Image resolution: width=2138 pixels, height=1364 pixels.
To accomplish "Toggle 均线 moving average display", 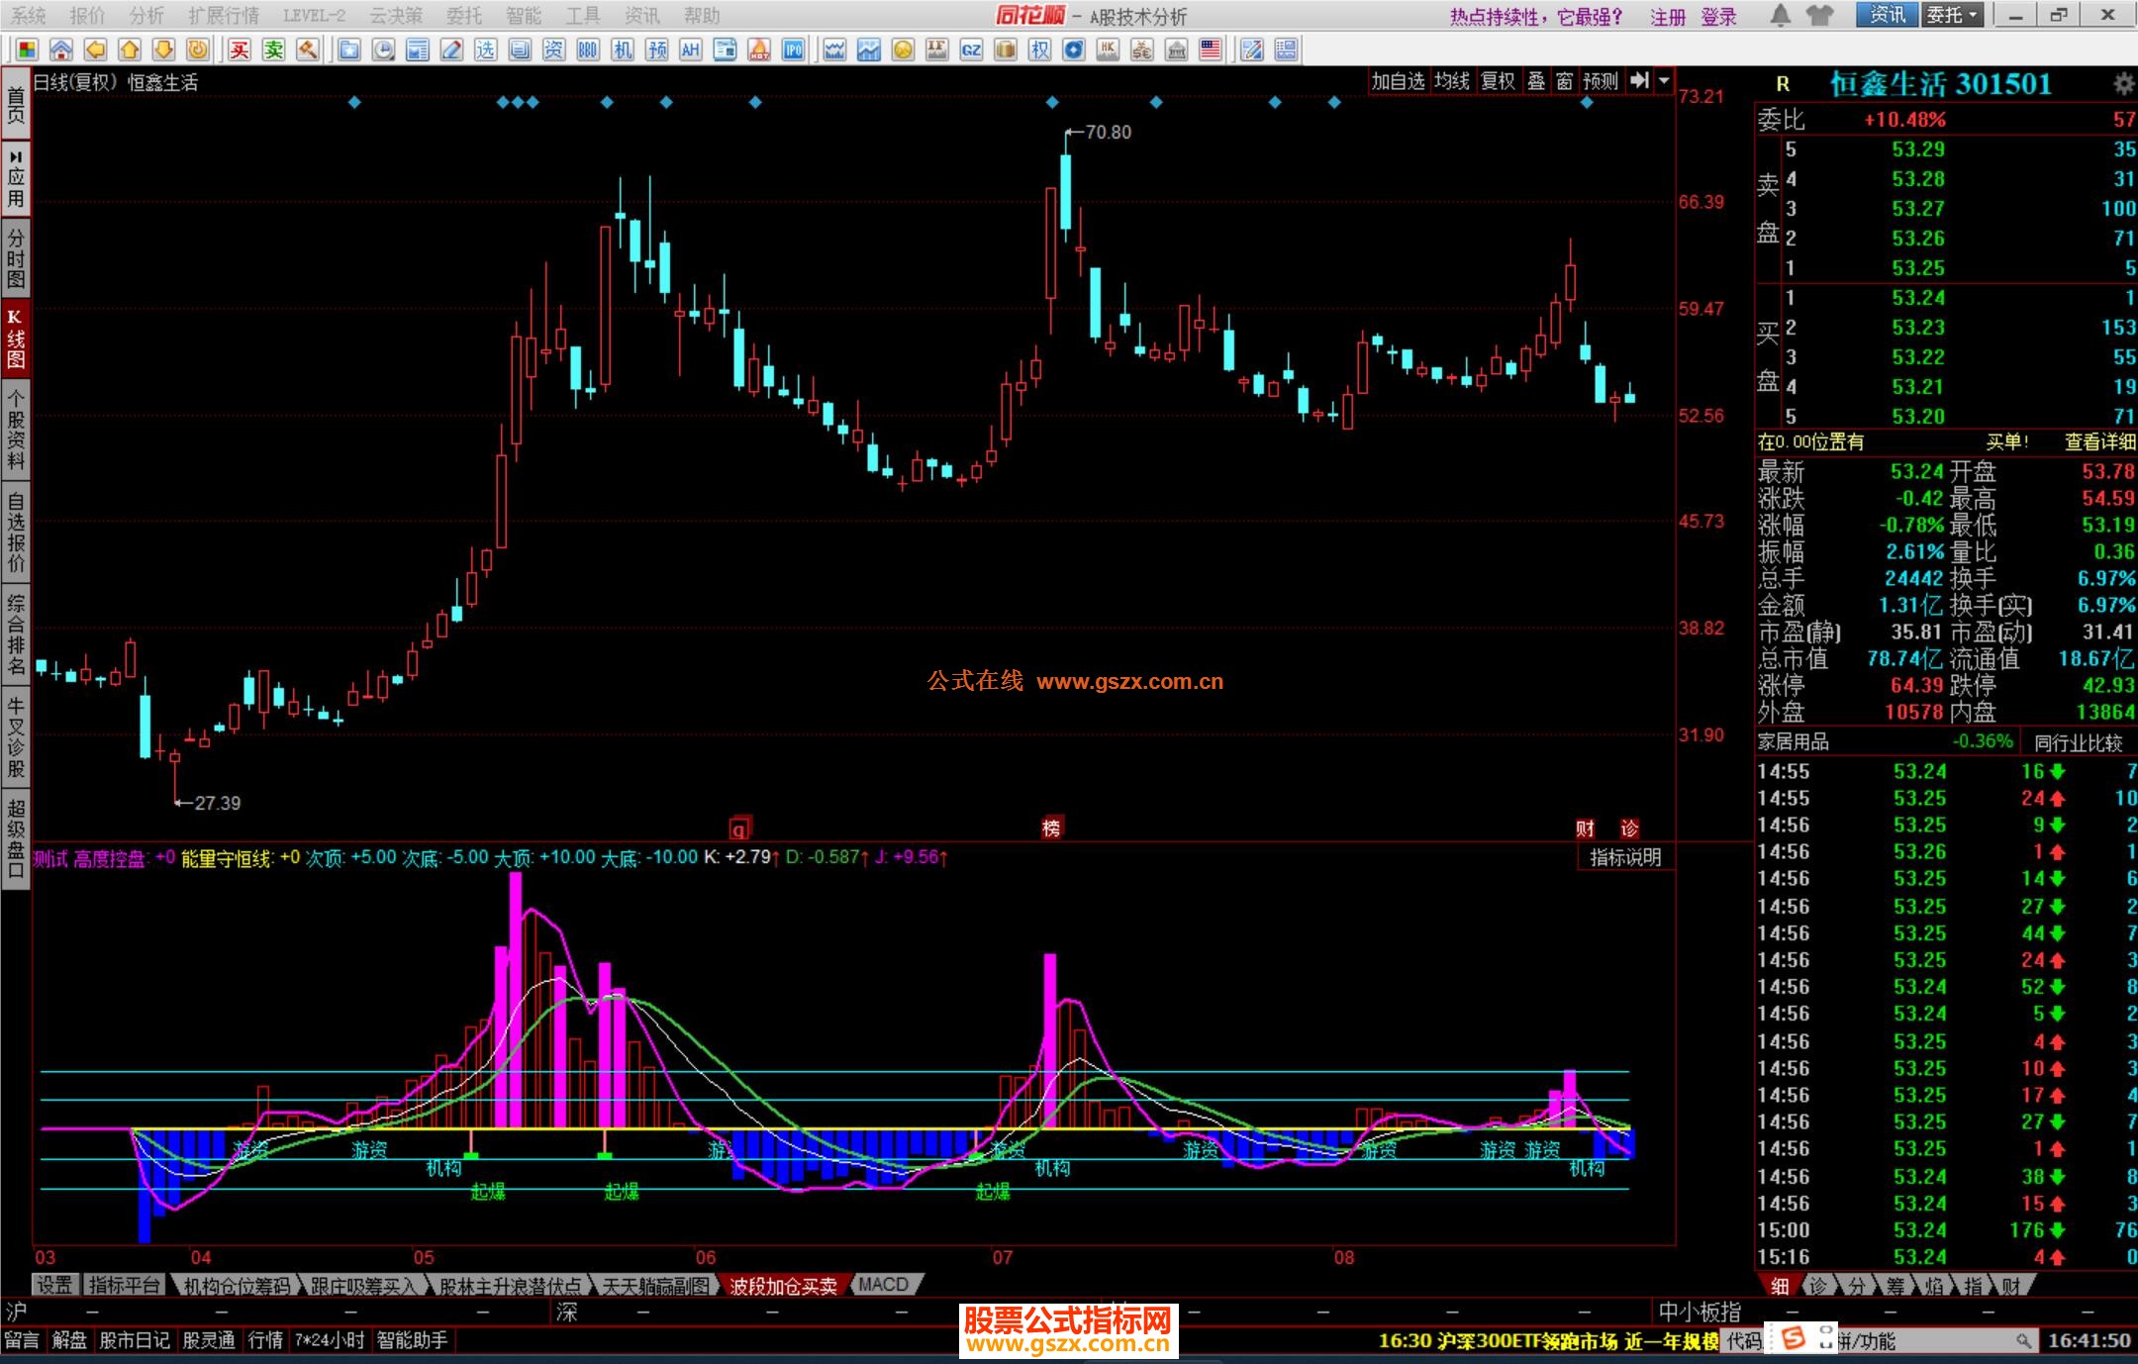I will click(1452, 81).
